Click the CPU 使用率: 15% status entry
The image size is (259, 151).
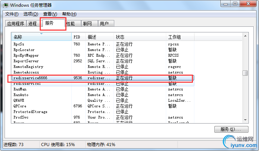pyautogui.click(x=58, y=145)
